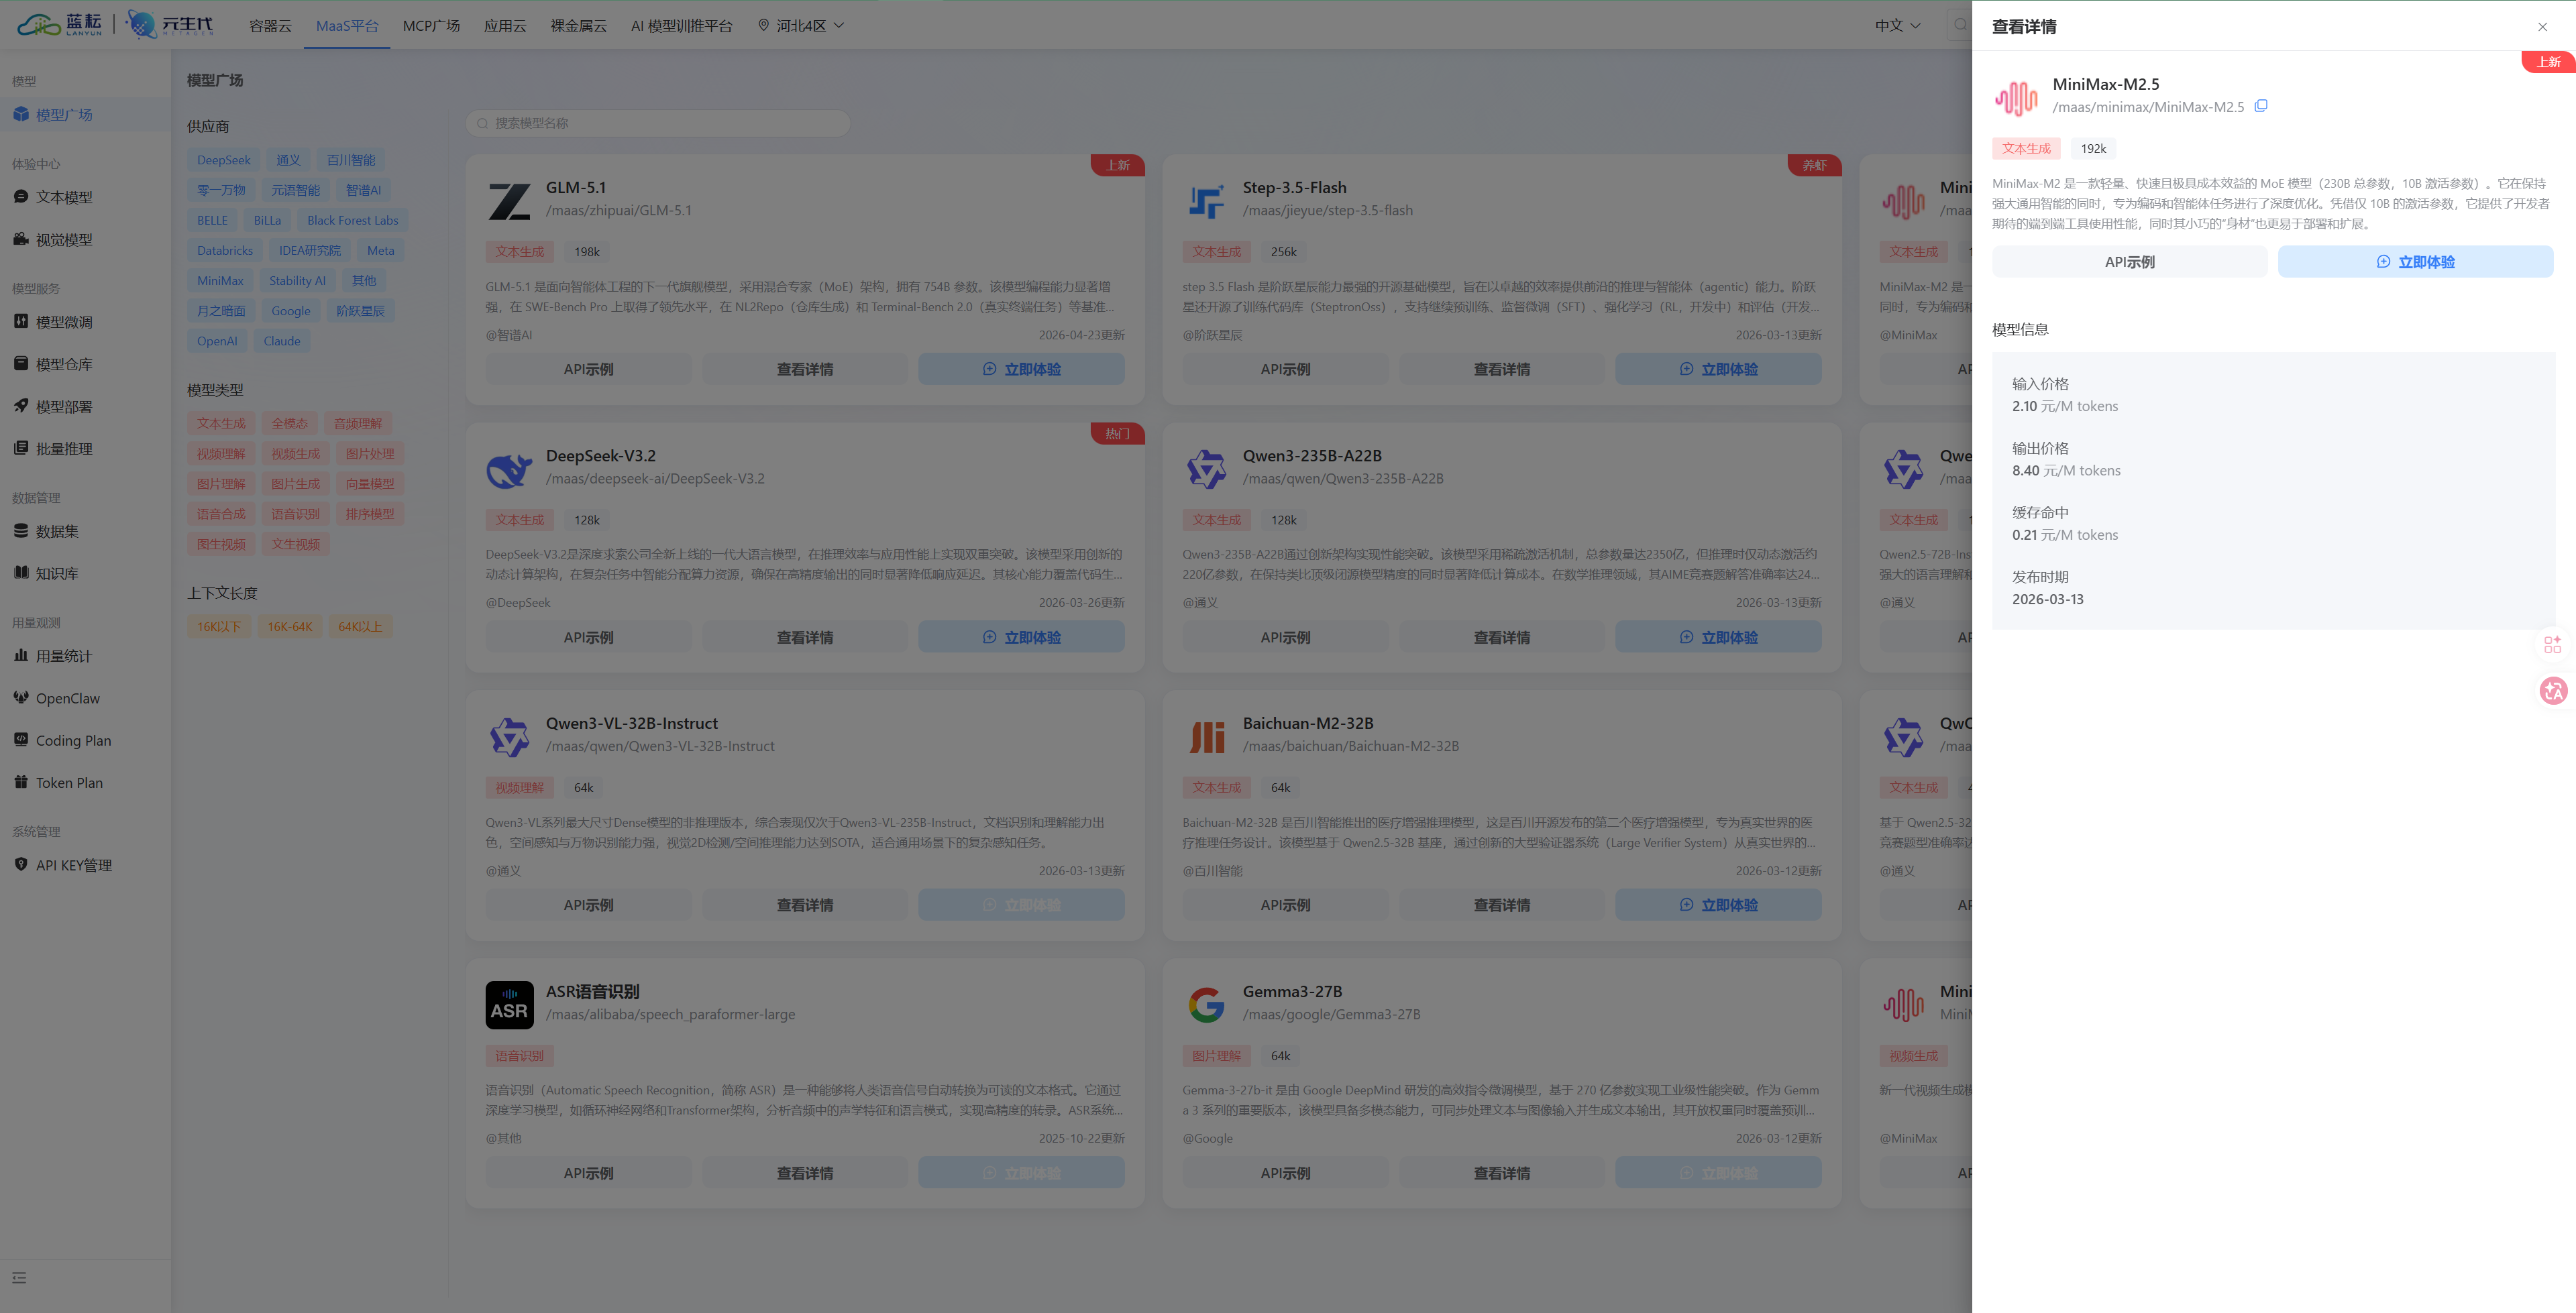Filter by the MiniMax provider tag
The image size is (2576, 1313).
coord(220,281)
